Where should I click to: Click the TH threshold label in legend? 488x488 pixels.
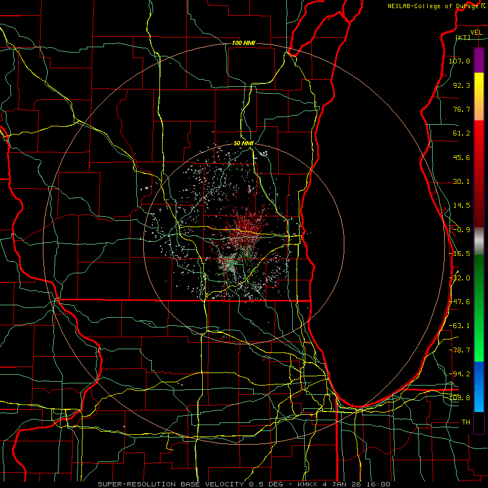point(466,422)
